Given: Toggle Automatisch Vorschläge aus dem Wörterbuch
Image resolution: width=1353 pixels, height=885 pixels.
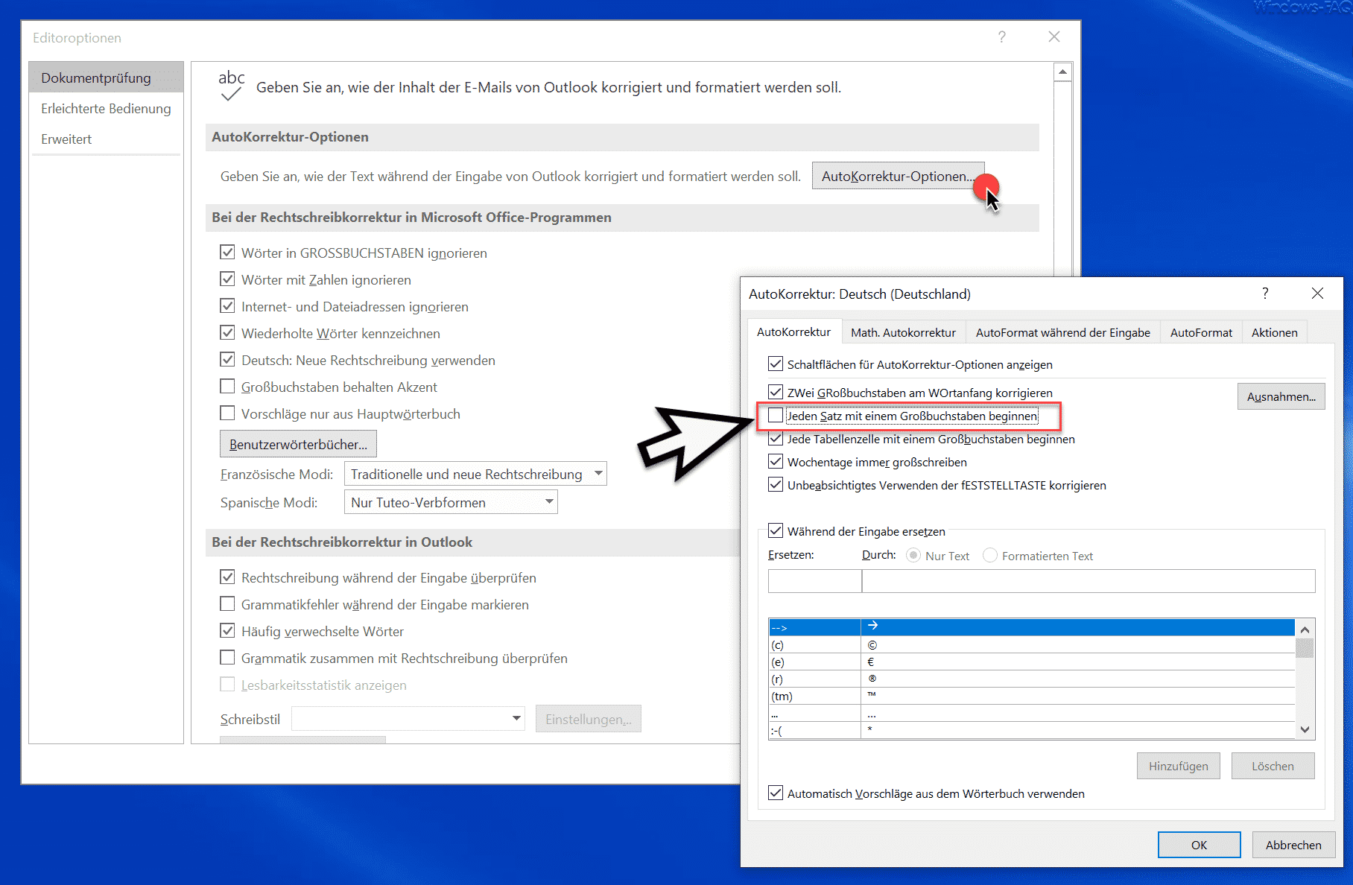Looking at the screenshot, I should pyautogui.click(x=776, y=793).
